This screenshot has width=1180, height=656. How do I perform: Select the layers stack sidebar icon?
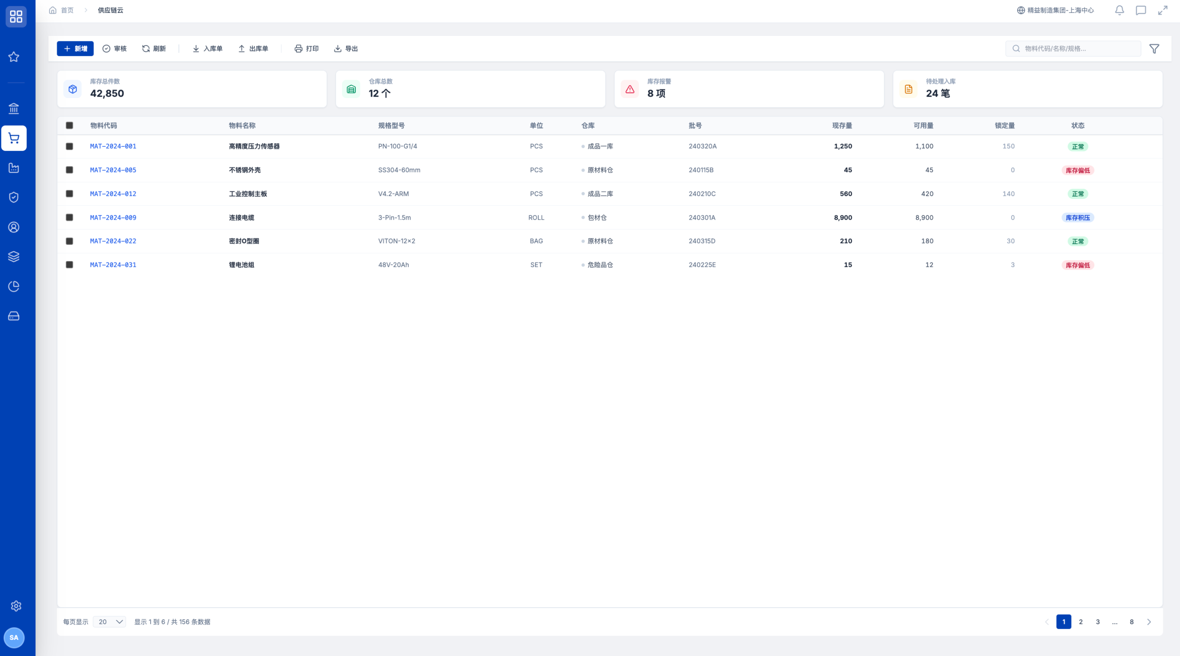(14, 256)
